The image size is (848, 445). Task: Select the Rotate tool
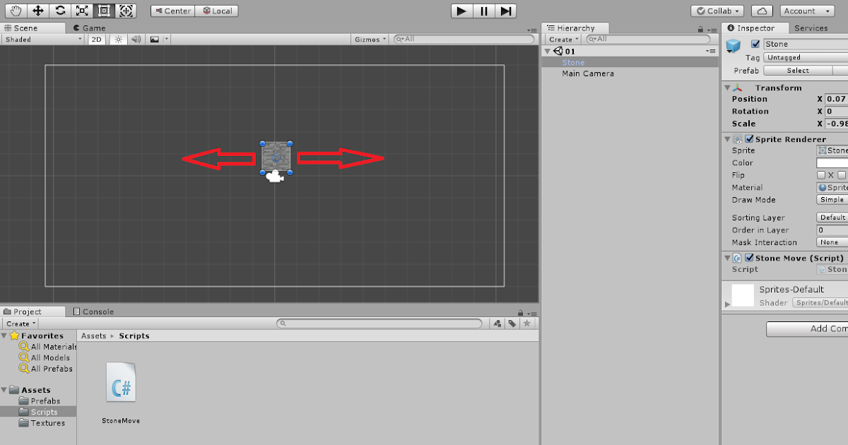[x=61, y=10]
